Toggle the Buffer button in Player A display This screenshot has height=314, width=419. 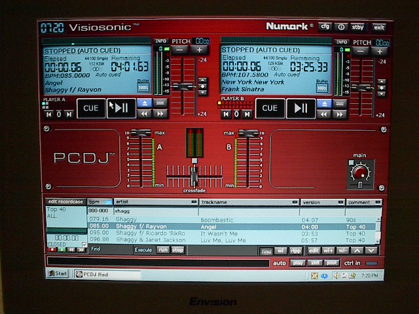point(143,87)
